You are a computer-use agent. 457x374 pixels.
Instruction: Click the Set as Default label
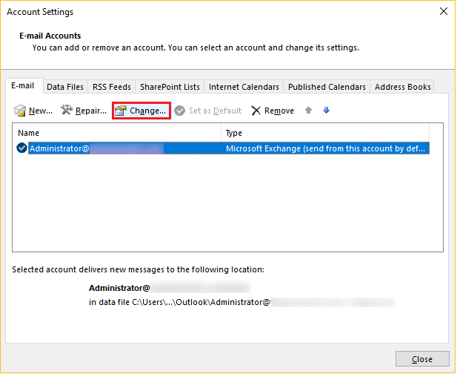tap(215, 111)
